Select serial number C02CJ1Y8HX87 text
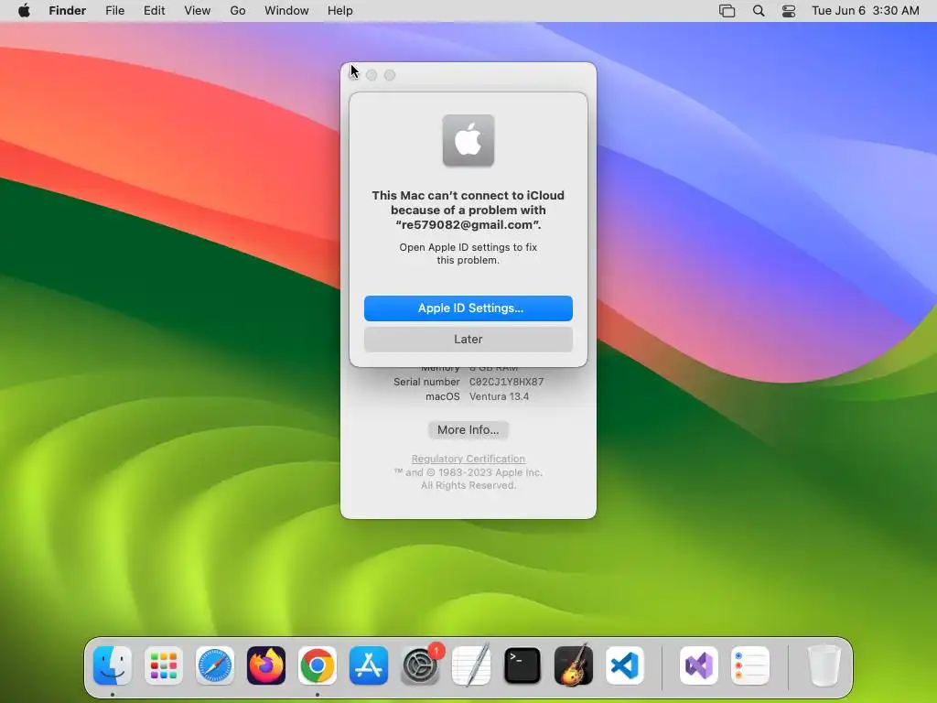This screenshot has width=937, height=703. [506, 382]
